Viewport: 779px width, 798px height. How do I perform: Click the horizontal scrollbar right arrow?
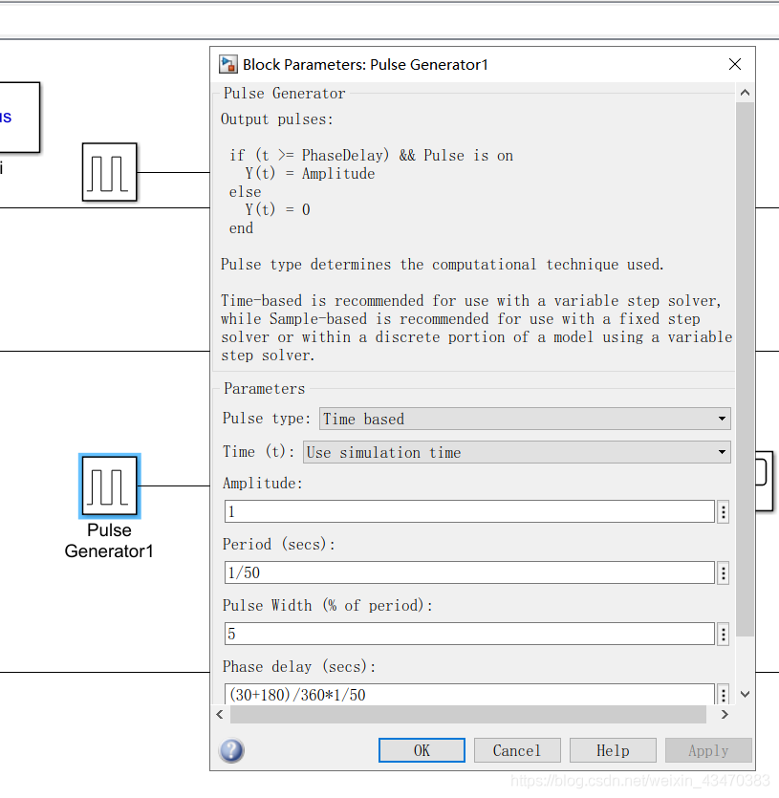[725, 715]
